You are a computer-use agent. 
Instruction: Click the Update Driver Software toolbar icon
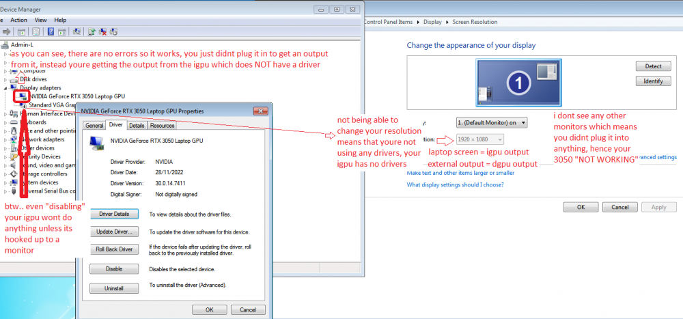point(90,31)
